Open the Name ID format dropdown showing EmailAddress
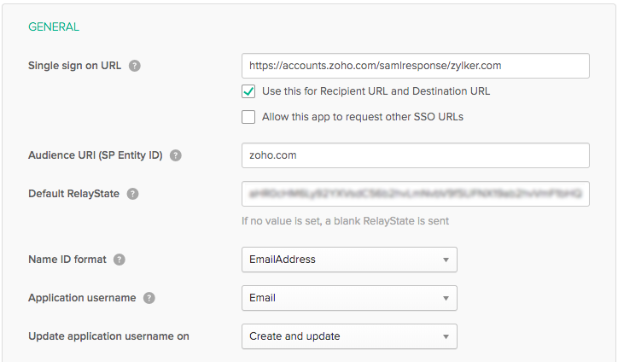Image resolution: width=618 pixels, height=362 pixels. pyautogui.click(x=349, y=260)
